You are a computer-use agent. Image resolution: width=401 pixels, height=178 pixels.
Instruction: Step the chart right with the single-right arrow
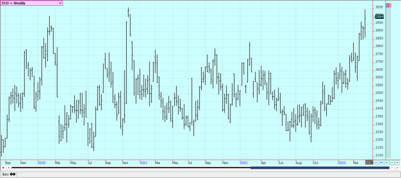(x=392, y=168)
